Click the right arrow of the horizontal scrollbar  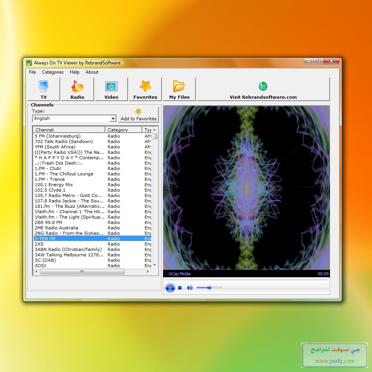pos(148,271)
